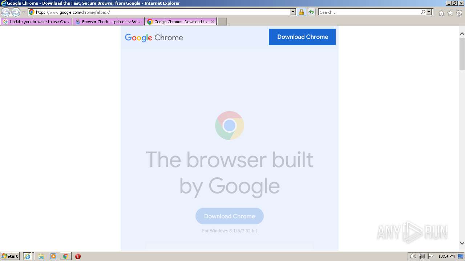Screen dimensions: 465x261
Task: Open a new blank tab button
Action: click(x=222, y=22)
